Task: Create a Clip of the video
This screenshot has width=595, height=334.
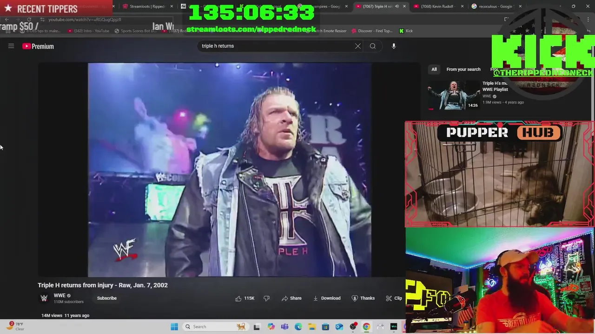Action: [x=394, y=298]
